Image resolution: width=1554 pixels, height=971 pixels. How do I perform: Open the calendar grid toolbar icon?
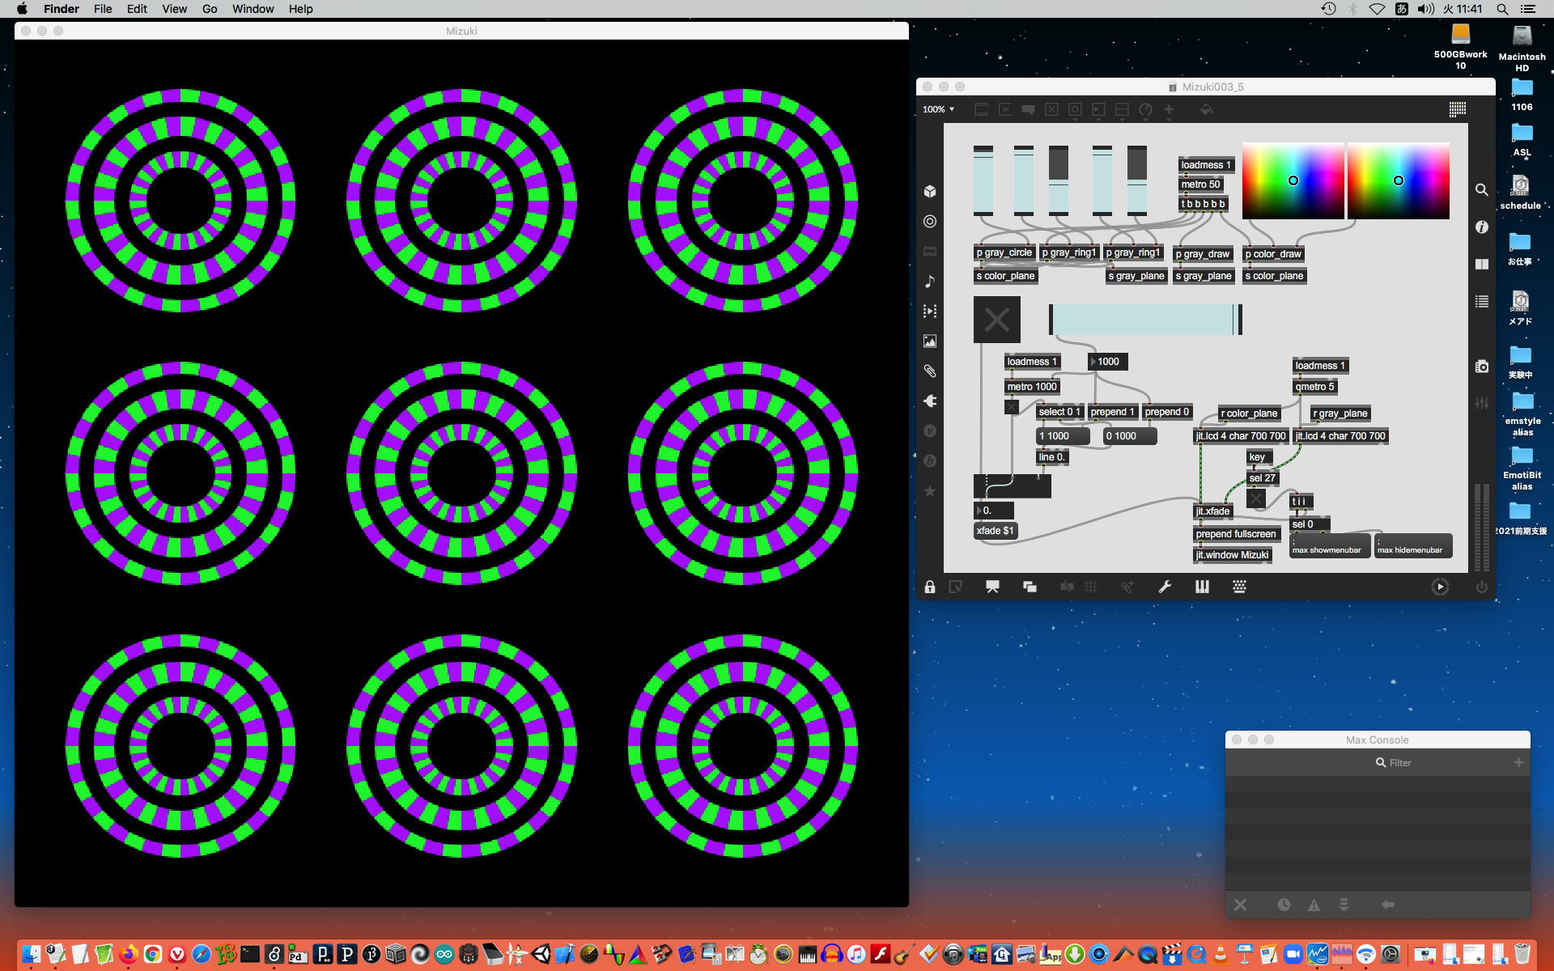[x=1457, y=109]
